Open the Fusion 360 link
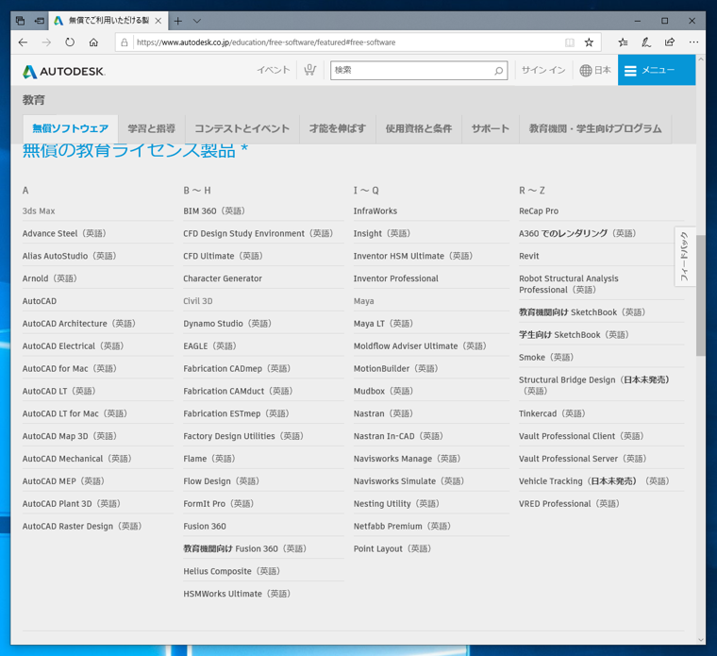This screenshot has width=717, height=656. 205,526
